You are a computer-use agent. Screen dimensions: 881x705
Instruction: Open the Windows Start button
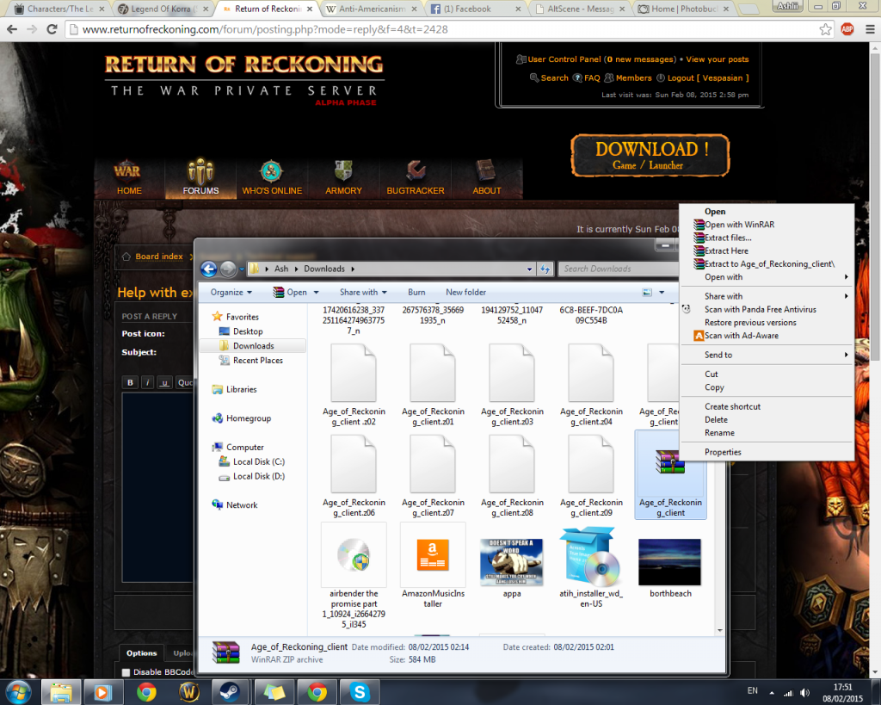coord(17,692)
